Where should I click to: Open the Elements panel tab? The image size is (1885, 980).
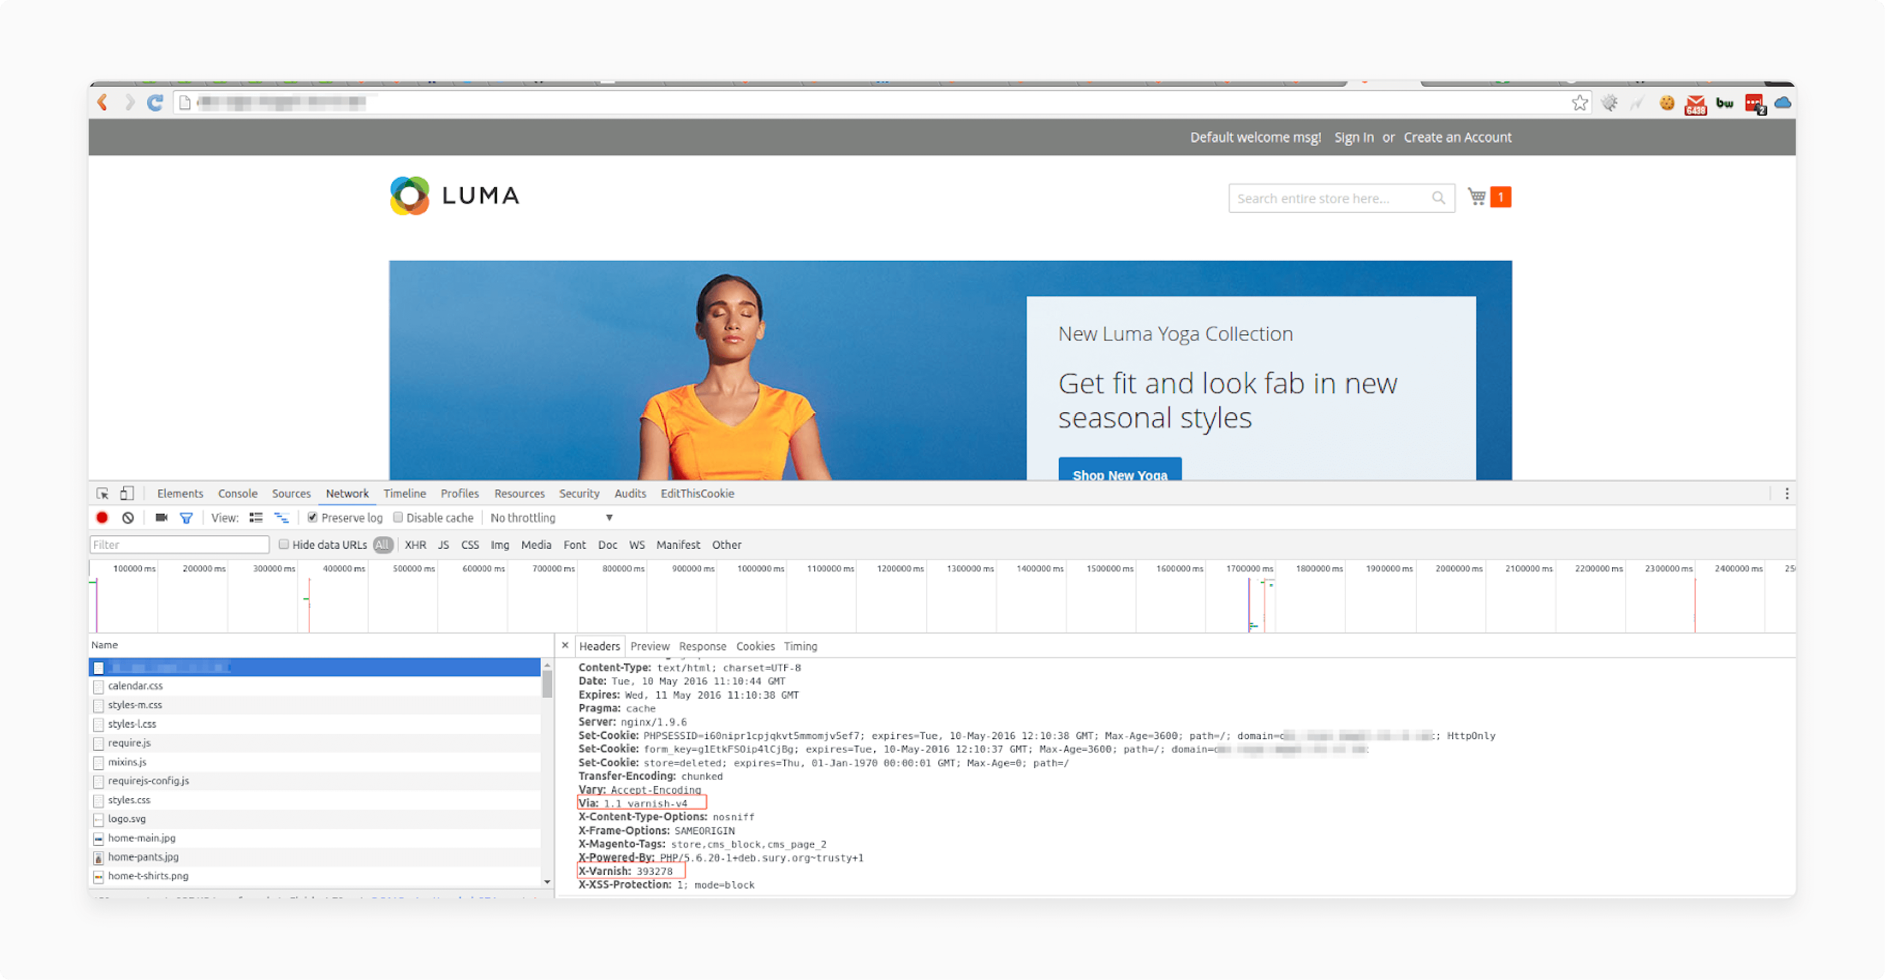click(x=180, y=494)
